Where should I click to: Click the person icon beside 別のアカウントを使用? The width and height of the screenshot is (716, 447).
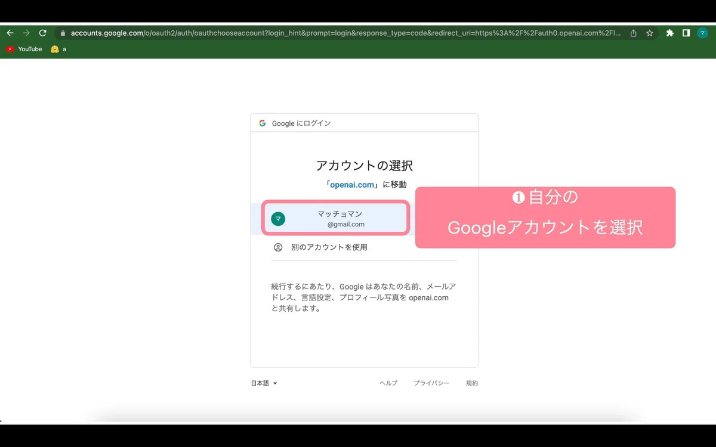[x=278, y=247]
